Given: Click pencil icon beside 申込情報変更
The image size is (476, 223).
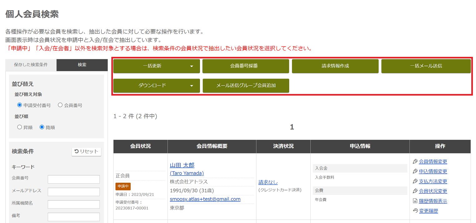Looking at the screenshot, I should click(415, 171).
